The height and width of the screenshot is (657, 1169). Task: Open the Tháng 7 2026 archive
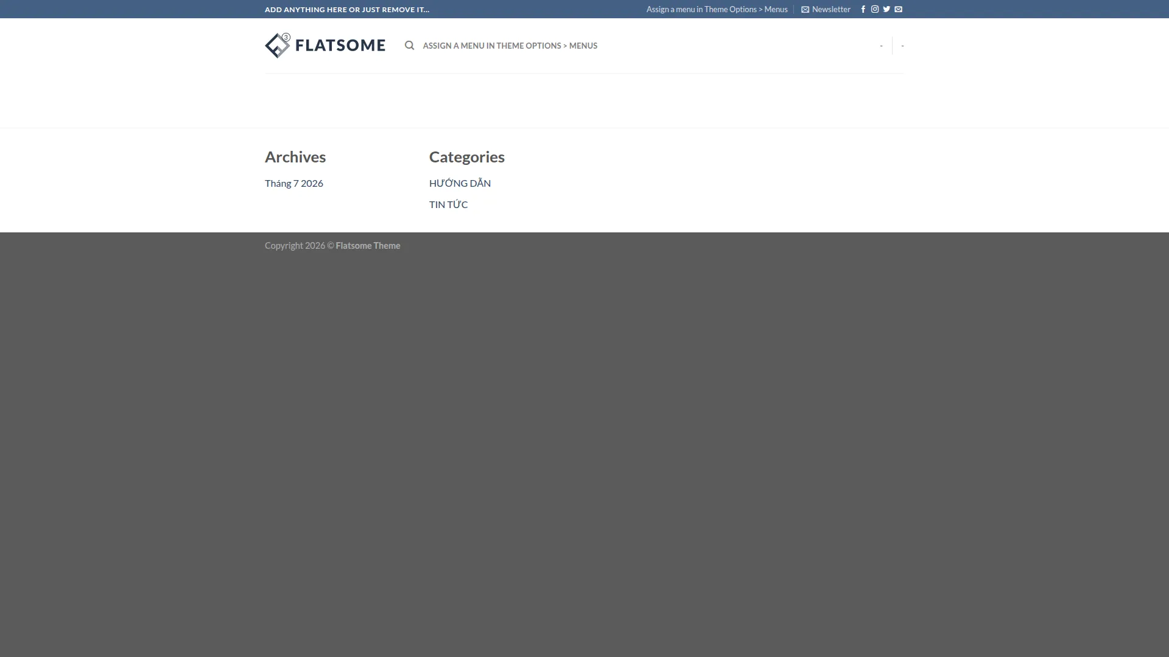(294, 183)
